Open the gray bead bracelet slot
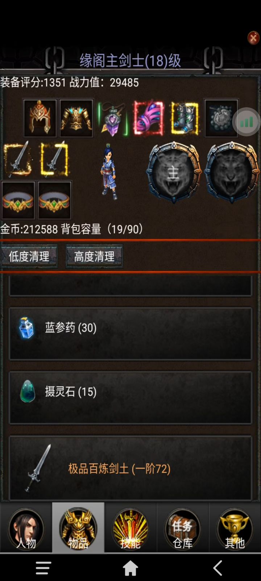The width and height of the screenshot is (261, 581). click(221, 118)
